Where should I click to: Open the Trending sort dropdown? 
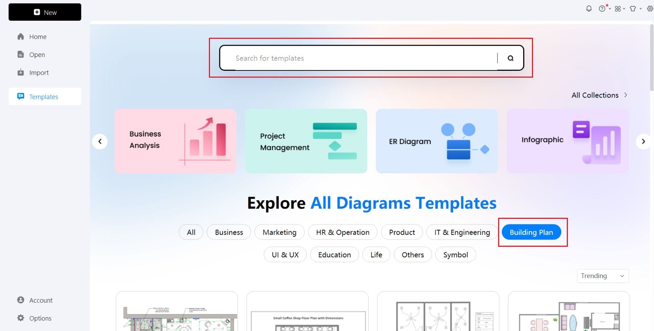(x=603, y=276)
